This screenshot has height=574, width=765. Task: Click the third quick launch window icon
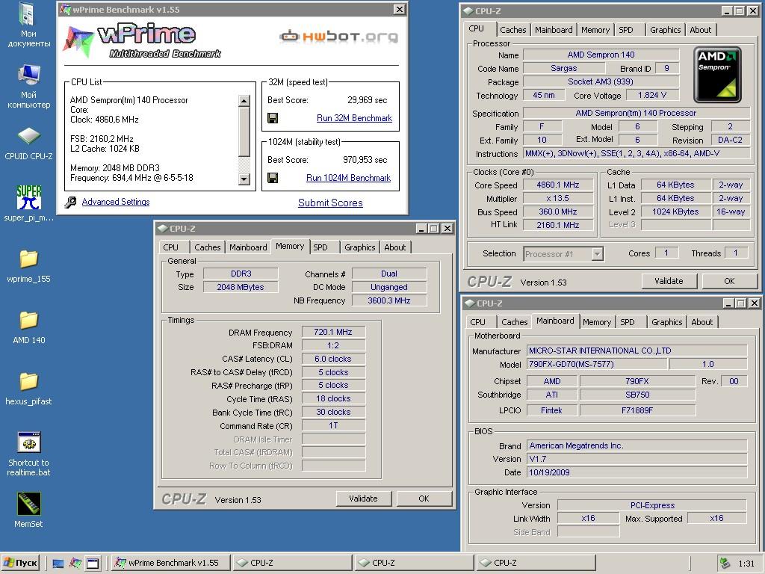(x=93, y=564)
